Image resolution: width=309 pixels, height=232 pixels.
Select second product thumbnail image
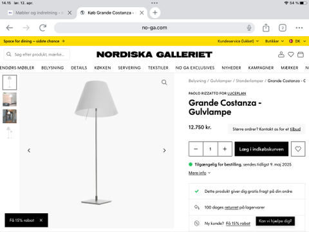10,99
